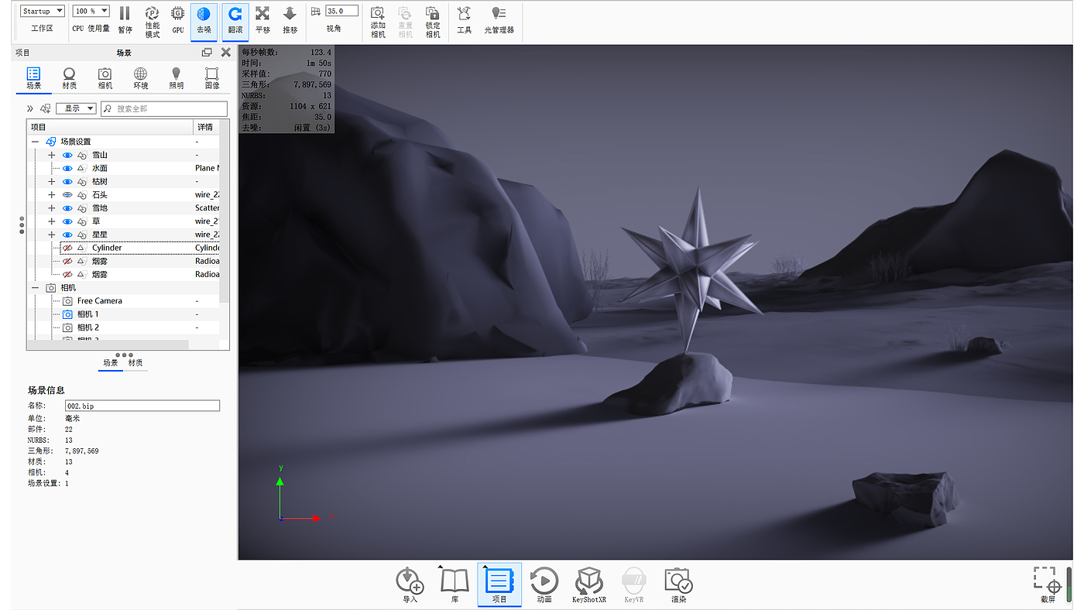Expand the 雪地 tree node

pyautogui.click(x=52, y=208)
